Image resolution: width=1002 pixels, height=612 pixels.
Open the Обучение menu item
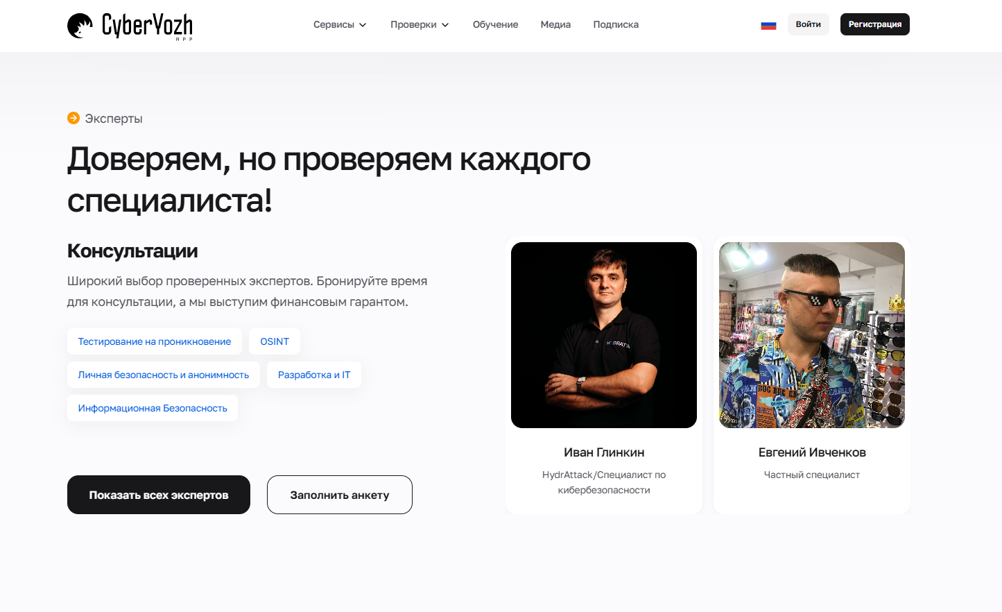[495, 24]
